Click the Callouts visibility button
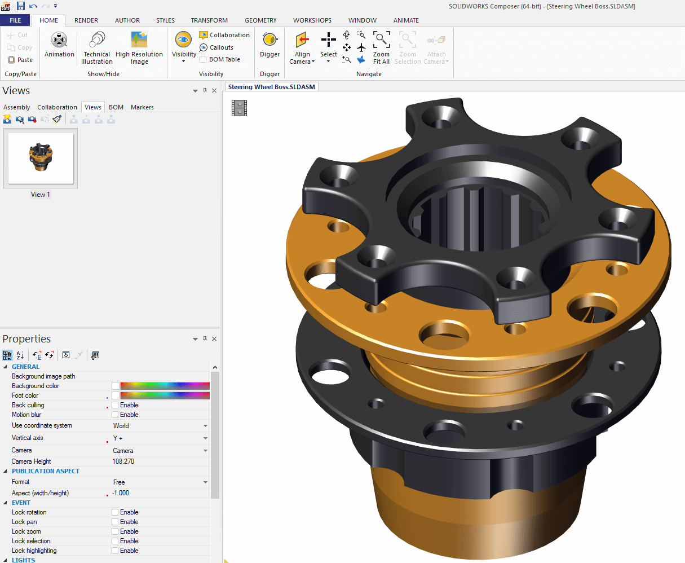The image size is (685, 563). 216,47
